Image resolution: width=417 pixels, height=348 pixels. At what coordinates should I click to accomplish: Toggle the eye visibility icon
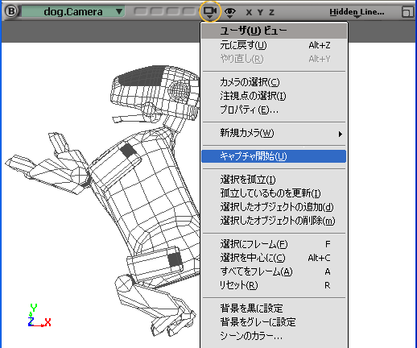(x=230, y=12)
